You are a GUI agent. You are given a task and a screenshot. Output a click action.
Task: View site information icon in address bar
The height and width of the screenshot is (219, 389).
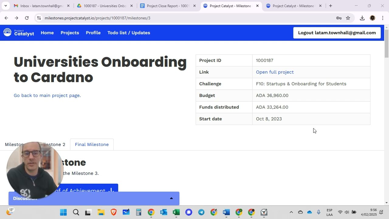[x=39, y=18]
